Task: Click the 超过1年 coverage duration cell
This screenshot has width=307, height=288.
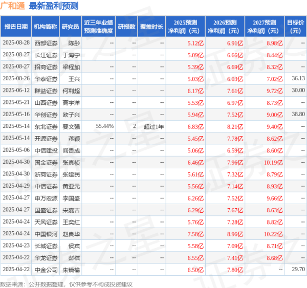Action: click(153, 127)
